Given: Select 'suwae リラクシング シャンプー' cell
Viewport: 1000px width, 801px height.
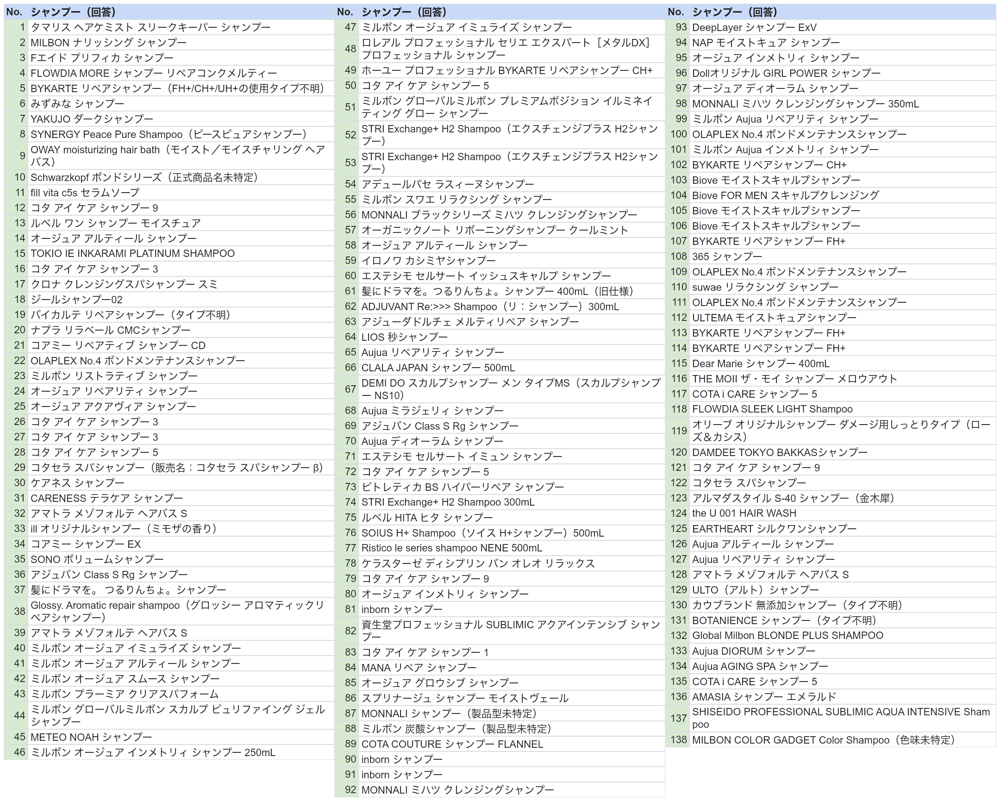Looking at the screenshot, I should coord(843,287).
